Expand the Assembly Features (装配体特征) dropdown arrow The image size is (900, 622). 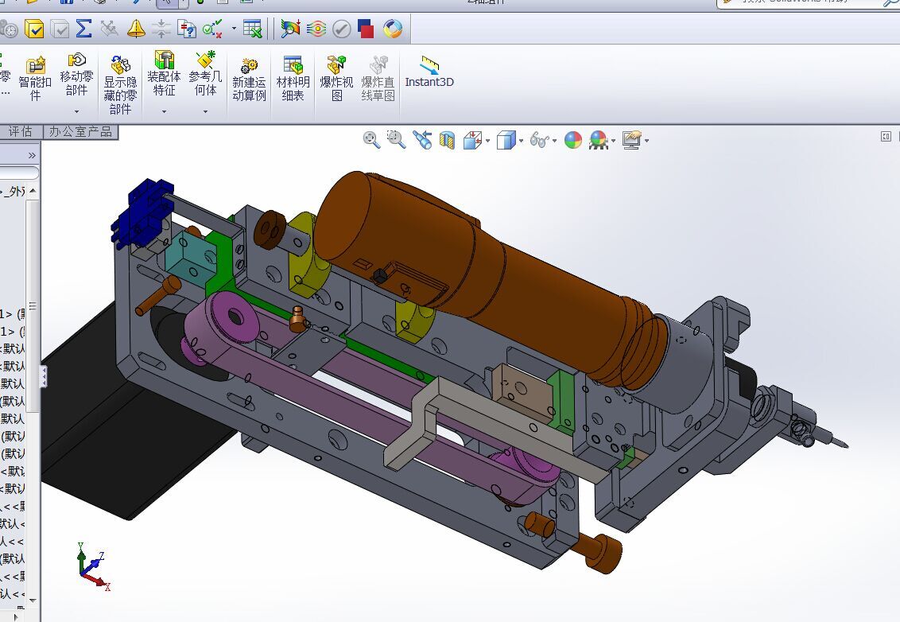(164, 111)
